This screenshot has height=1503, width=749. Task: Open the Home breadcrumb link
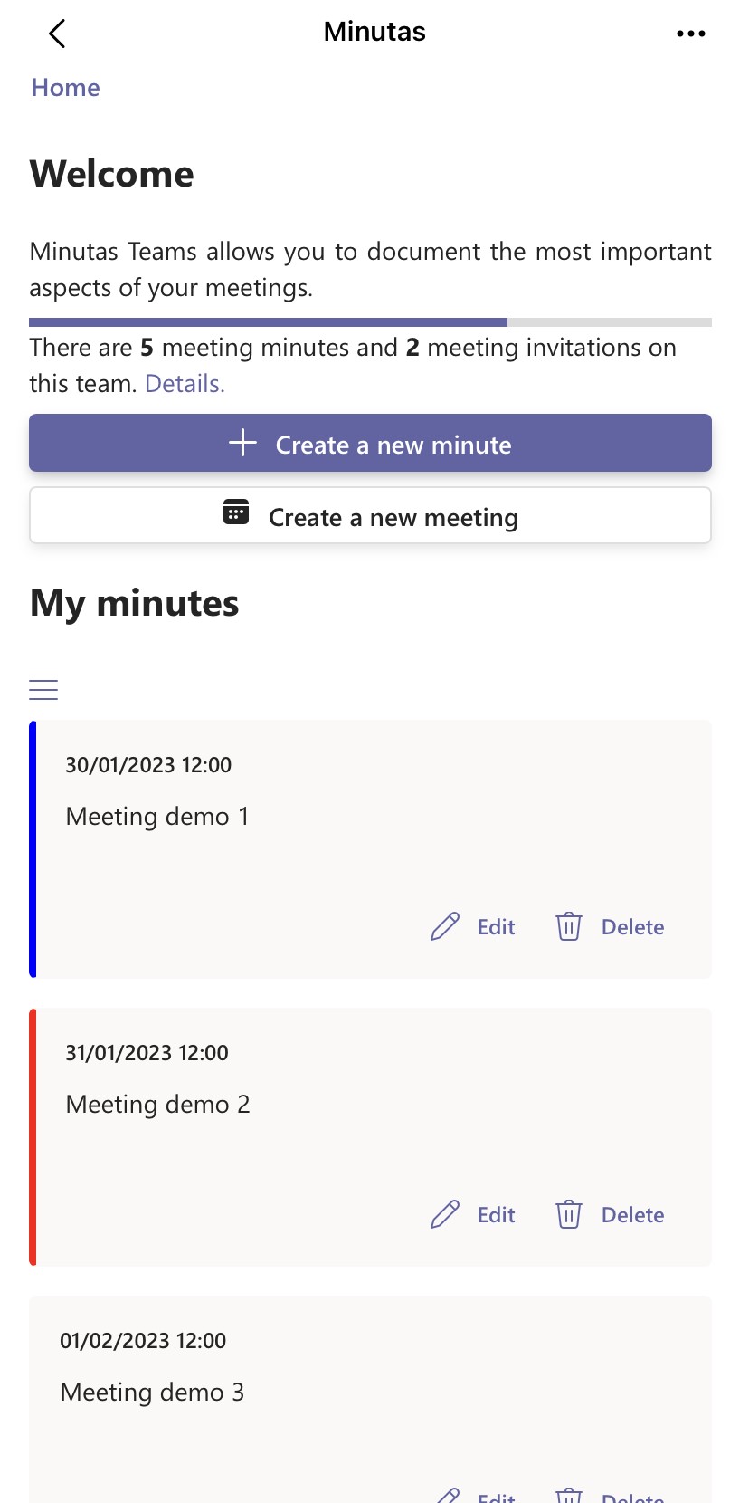[65, 88]
